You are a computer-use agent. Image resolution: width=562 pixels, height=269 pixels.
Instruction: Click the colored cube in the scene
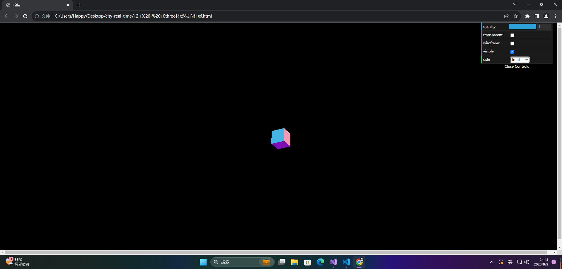281,138
